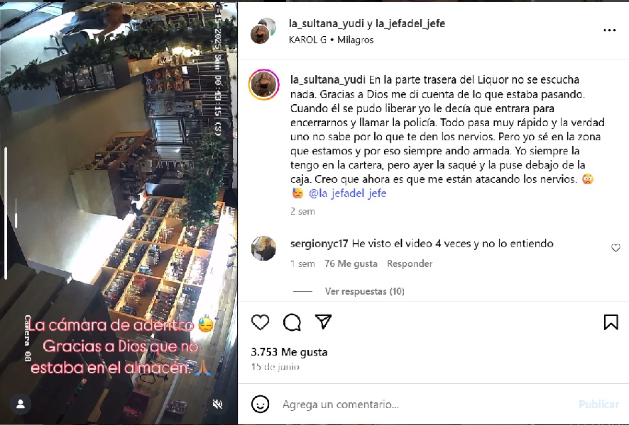Like sergionyc17's comment with small heart
629x425 pixels.
(x=616, y=248)
